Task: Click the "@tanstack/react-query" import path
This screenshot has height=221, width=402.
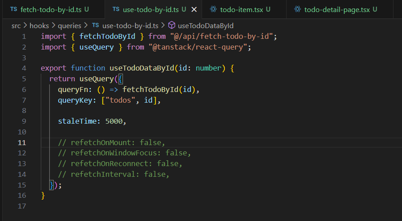Action: [200, 47]
